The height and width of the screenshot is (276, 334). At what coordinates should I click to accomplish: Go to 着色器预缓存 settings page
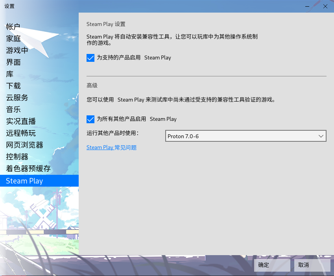point(28,169)
